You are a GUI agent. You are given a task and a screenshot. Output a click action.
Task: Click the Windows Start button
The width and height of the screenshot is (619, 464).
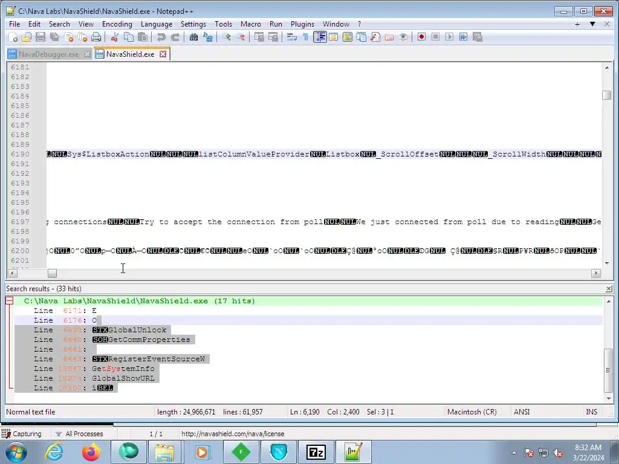[x=16, y=452]
